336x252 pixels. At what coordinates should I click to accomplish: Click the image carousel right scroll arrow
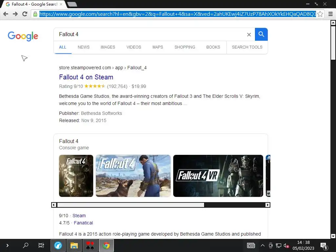click(267, 205)
